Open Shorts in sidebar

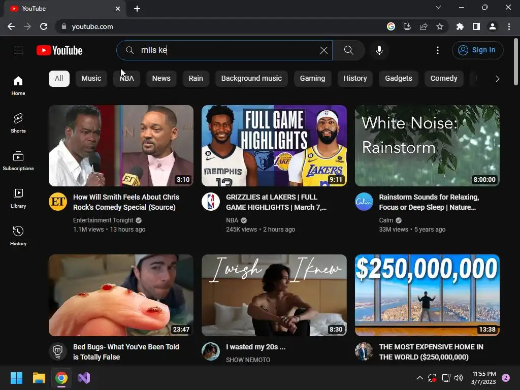click(18, 123)
